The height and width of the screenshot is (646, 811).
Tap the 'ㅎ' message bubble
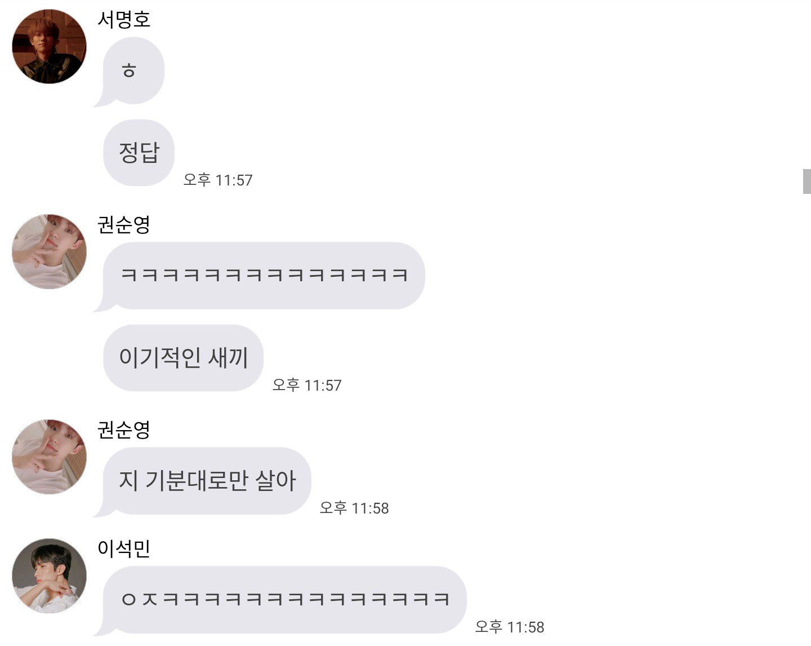click(130, 72)
